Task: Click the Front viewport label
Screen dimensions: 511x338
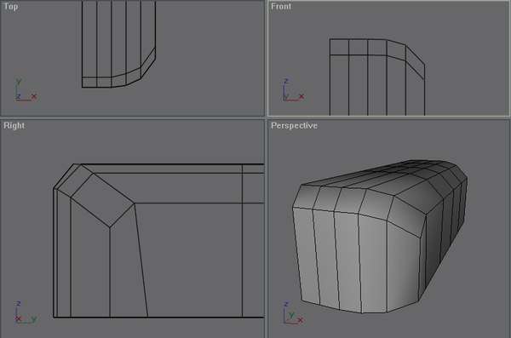Action: click(x=281, y=7)
